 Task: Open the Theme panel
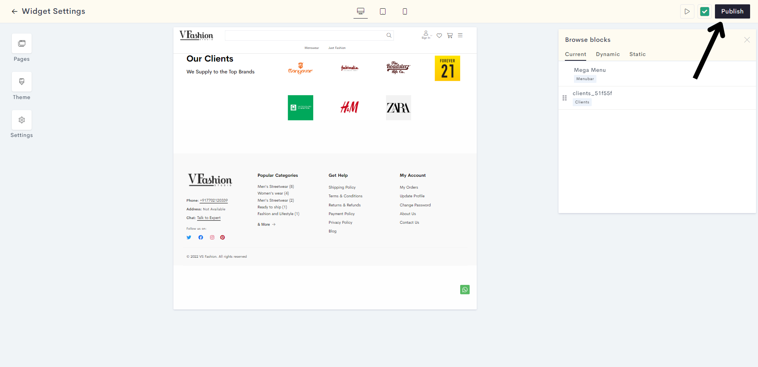[22, 82]
